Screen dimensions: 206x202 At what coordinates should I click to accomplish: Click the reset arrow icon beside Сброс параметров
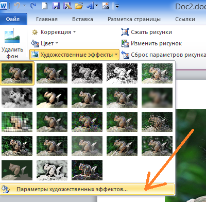tap(125, 55)
